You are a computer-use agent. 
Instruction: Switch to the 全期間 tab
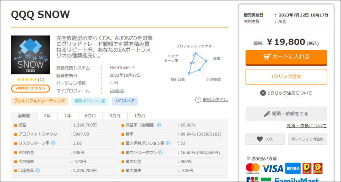tap(24, 116)
